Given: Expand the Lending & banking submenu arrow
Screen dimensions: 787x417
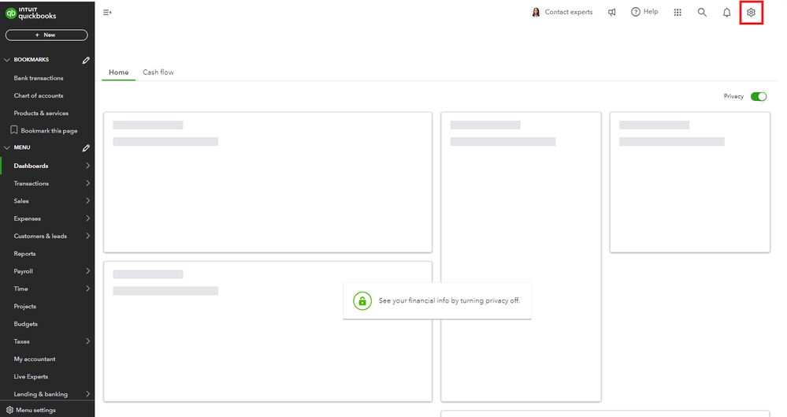Looking at the screenshot, I should tap(87, 394).
